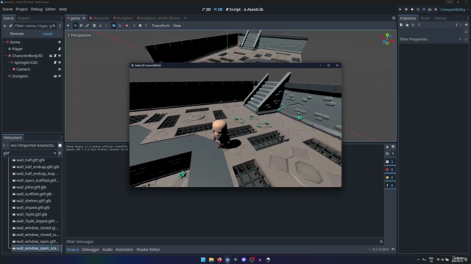Open FileSystem sort options button
Screen dimensions: 471x264
point(60,153)
